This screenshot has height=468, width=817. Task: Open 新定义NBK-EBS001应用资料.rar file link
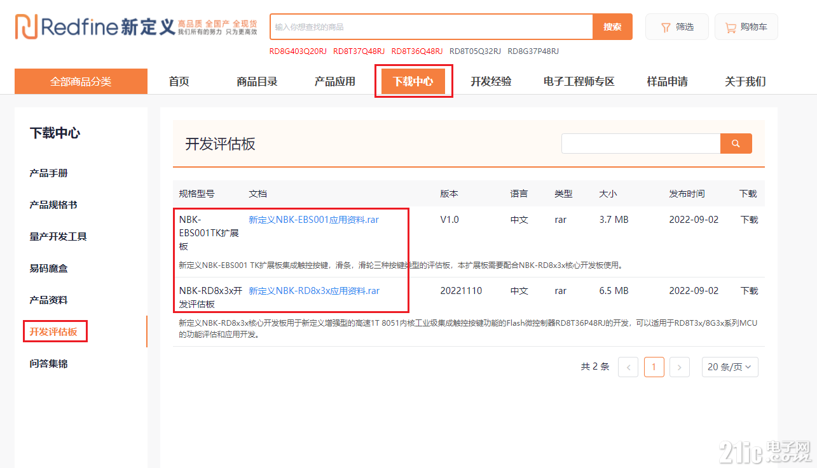click(313, 220)
